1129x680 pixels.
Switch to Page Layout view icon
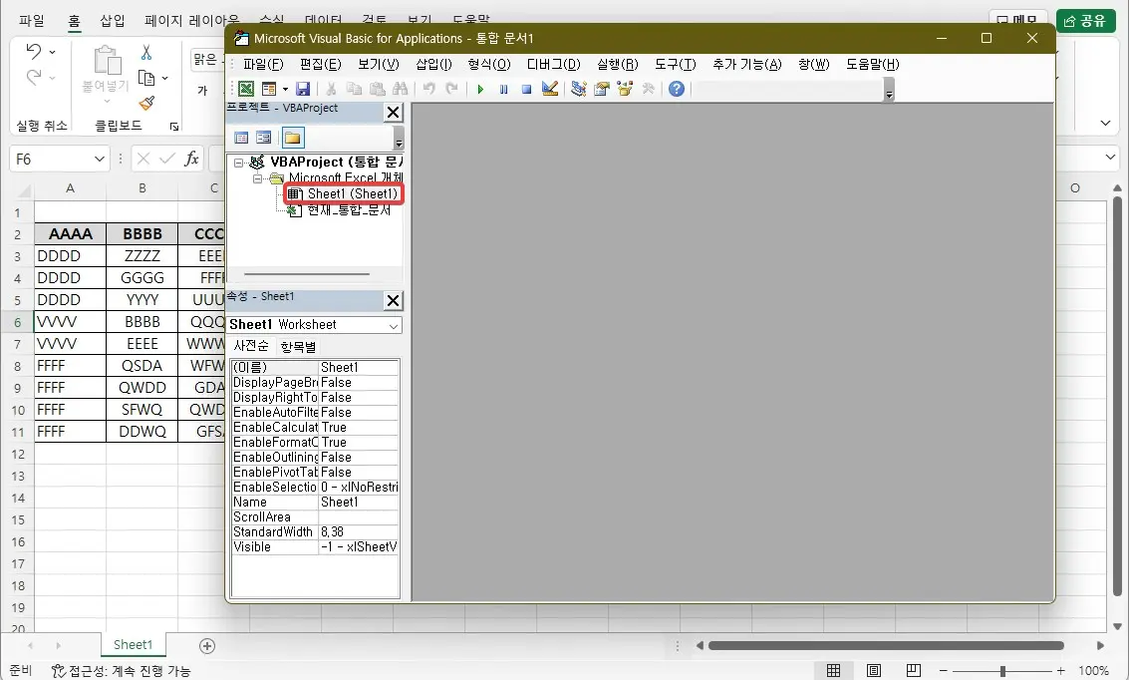[873, 671]
